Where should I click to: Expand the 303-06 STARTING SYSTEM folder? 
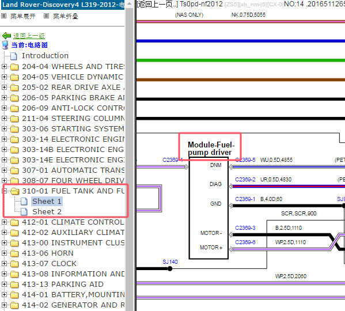4,128
